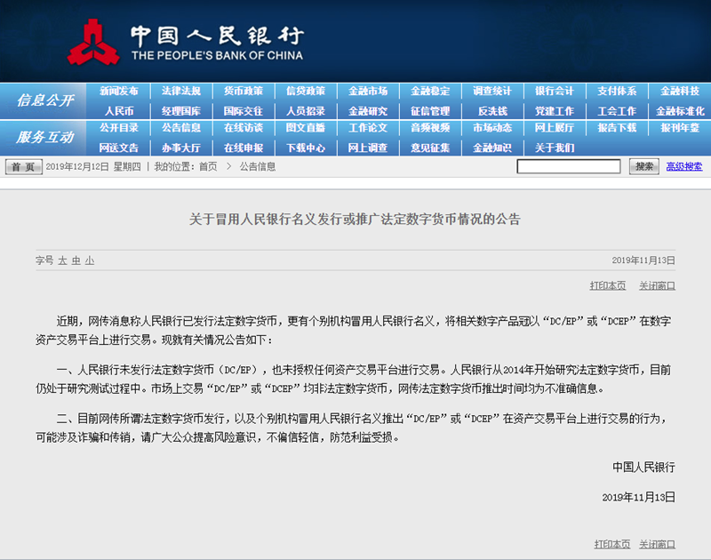Click the People's Bank of China logo
The height and width of the screenshot is (560, 711).
coord(94,43)
